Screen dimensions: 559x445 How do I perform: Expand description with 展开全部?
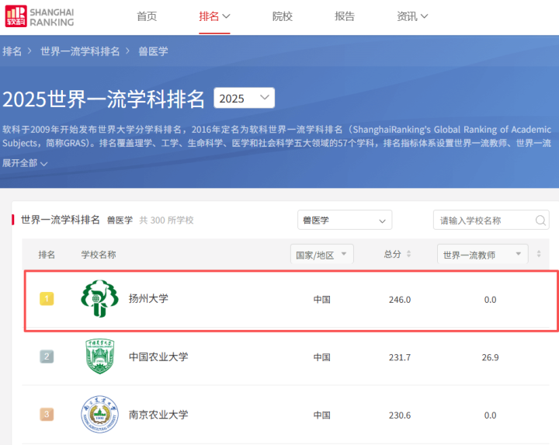point(25,163)
